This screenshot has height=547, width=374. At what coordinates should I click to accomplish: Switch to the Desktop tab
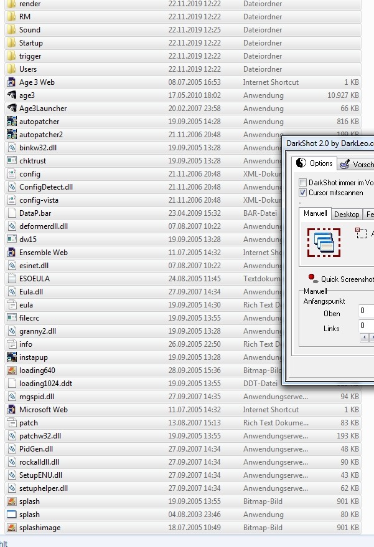click(x=347, y=214)
